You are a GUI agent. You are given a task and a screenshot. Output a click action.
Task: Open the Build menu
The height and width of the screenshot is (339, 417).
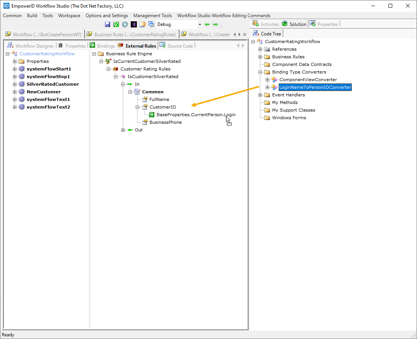point(32,15)
